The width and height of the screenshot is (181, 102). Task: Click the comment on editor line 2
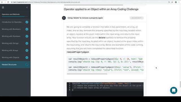pyautogui.click(x=109, y=86)
